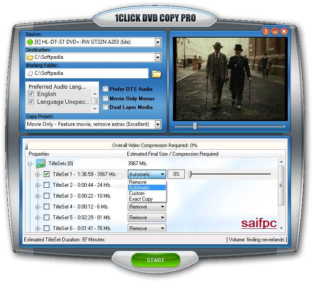
Task: Click the saifpc link
Action: pos(258,224)
